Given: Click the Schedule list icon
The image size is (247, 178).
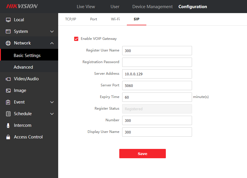Looking at the screenshot, I should (x=8, y=114).
